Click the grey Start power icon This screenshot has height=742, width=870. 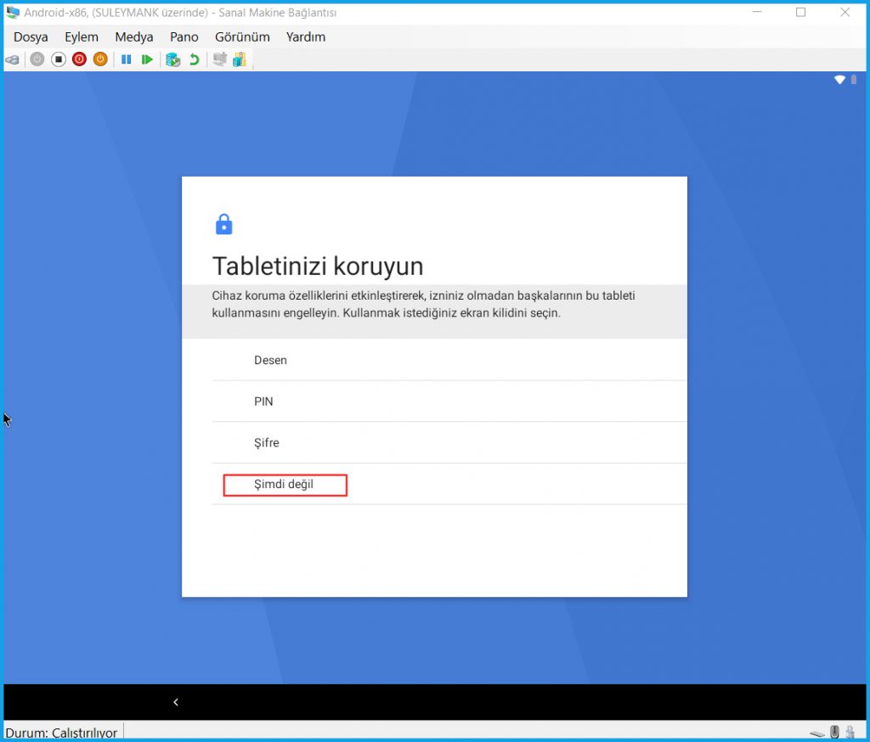coord(37,59)
